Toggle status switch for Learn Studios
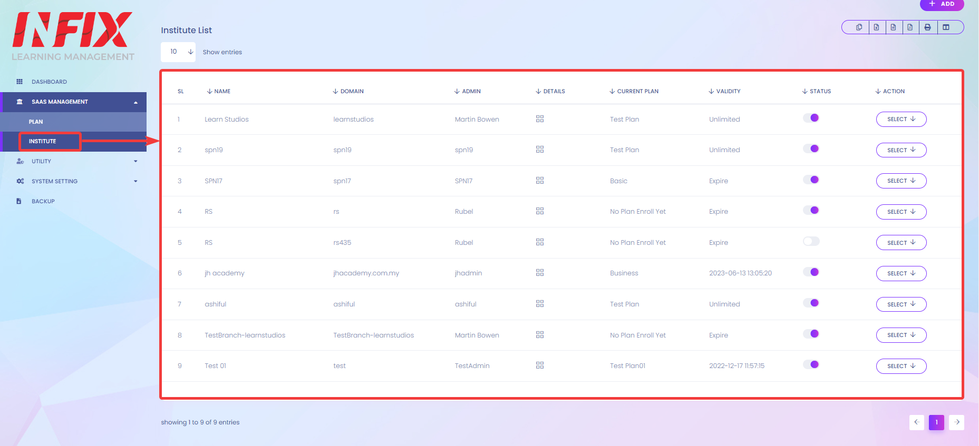 pyautogui.click(x=811, y=118)
